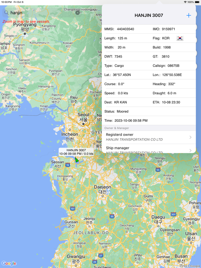The image size is (201, 268).
Task: Tap the magnifying glass search icon
Action: tap(6, 13)
